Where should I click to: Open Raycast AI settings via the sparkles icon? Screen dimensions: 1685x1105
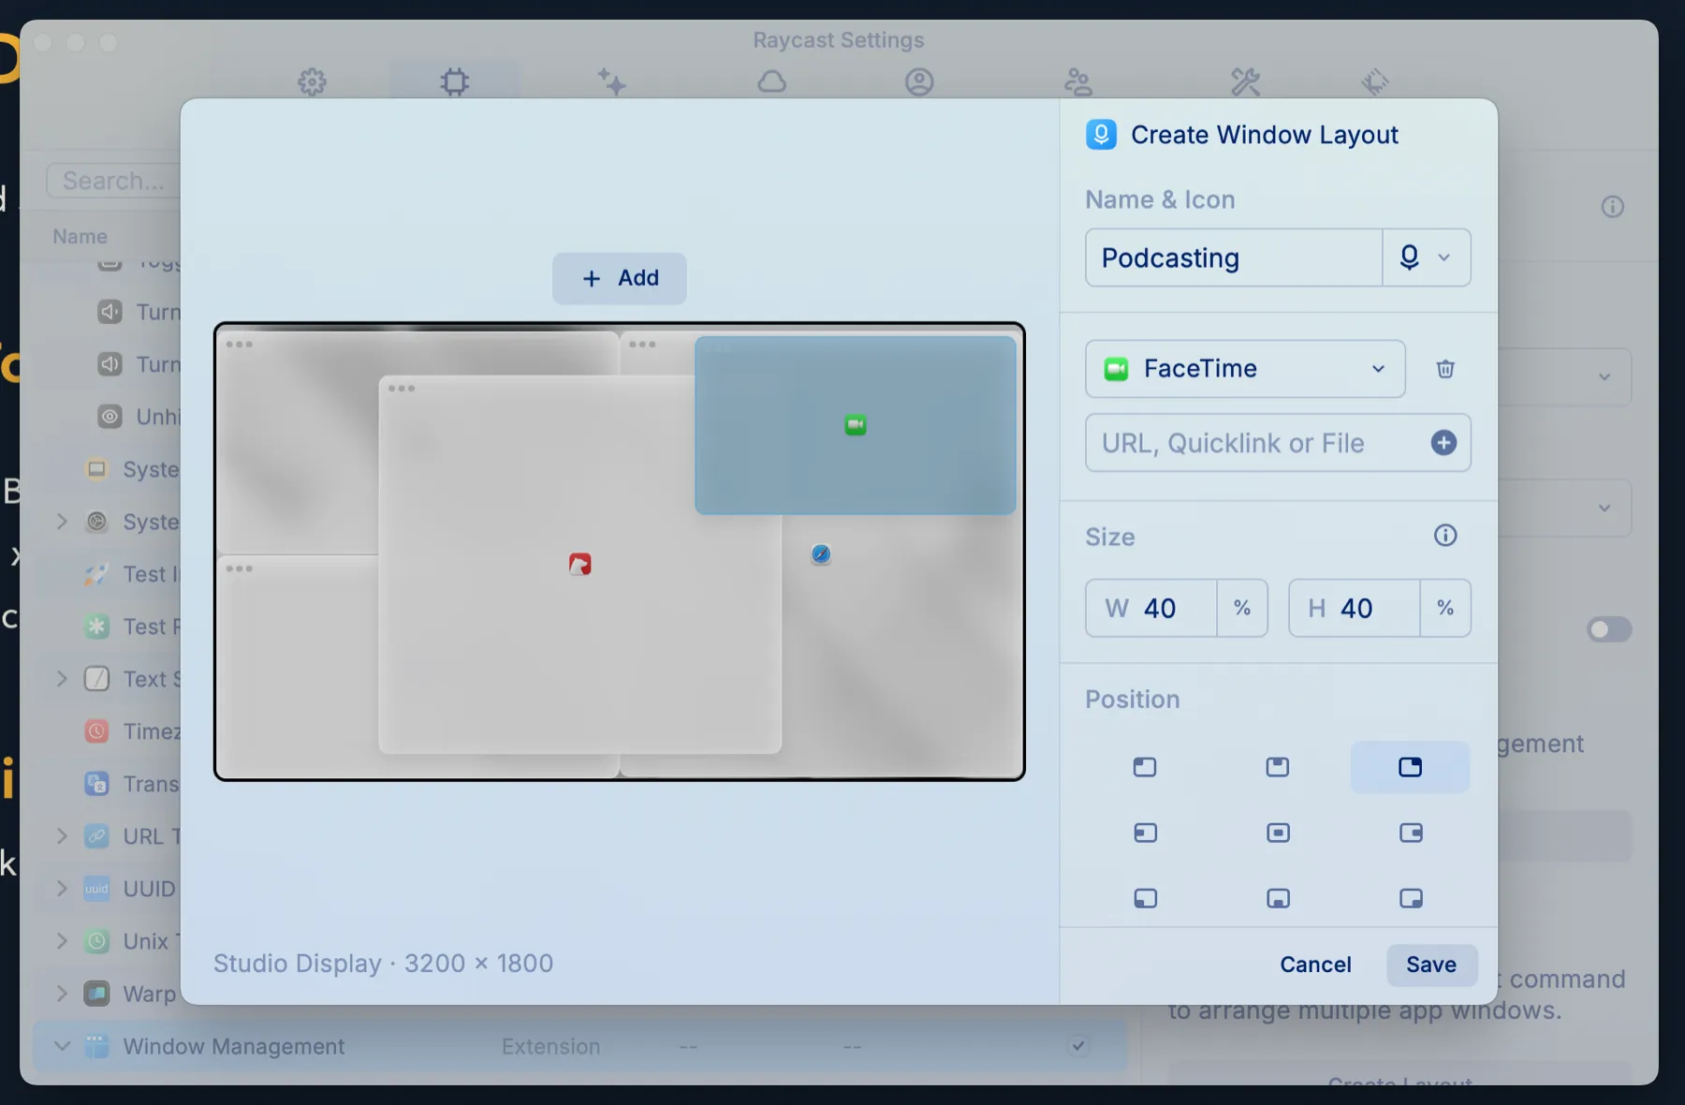[612, 81]
